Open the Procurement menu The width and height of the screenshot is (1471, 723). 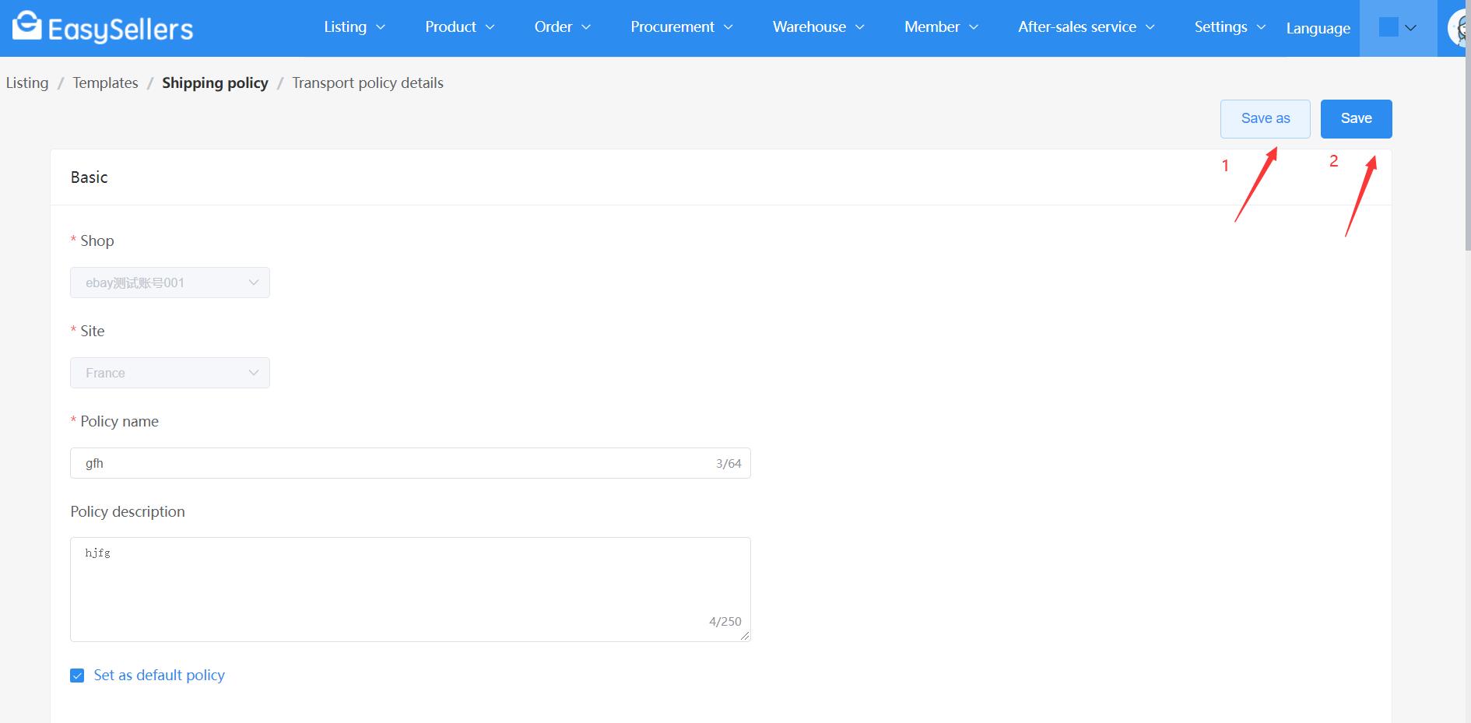click(x=681, y=27)
